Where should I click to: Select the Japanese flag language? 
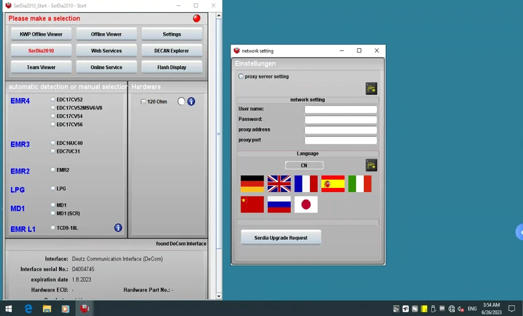(x=306, y=204)
